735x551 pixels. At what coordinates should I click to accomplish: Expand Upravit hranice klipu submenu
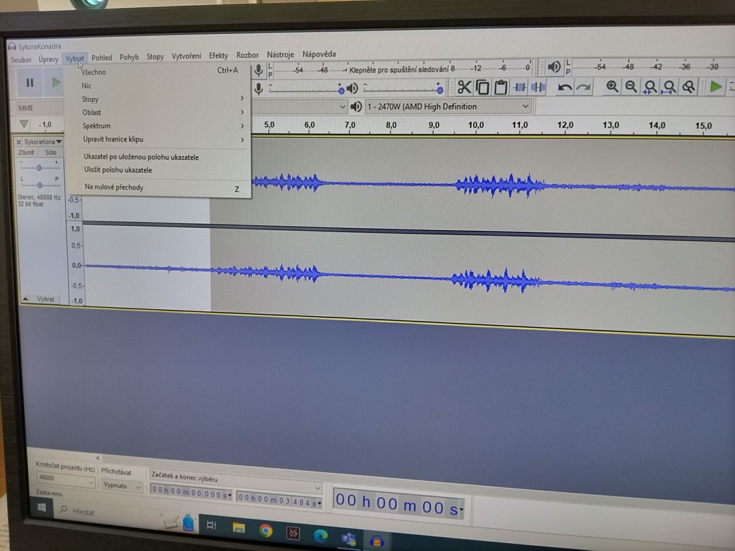159,139
